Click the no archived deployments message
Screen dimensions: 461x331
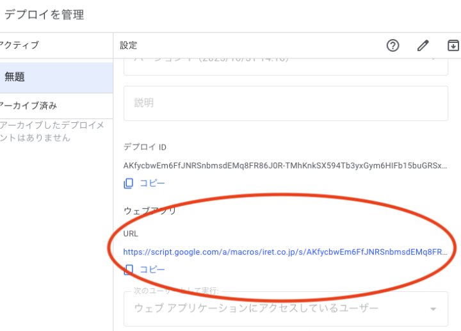coord(53,131)
